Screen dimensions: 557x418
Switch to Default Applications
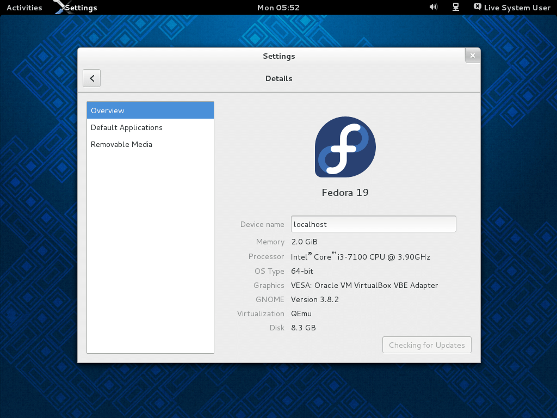click(150, 127)
